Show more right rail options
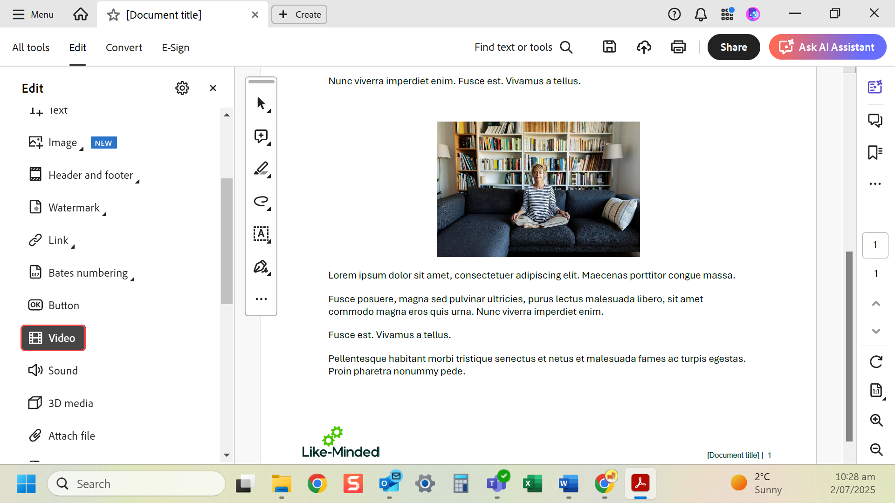The width and height of the screenshot is (895, 503). 875,184
